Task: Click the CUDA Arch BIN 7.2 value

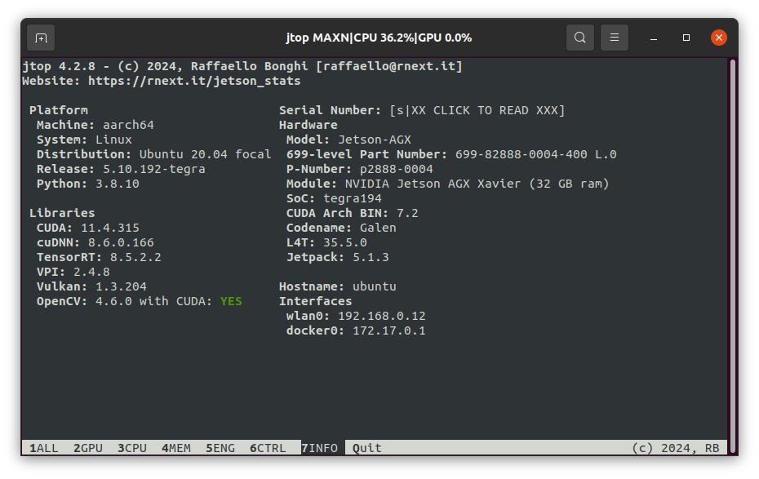Action: (x=407, y=213)
